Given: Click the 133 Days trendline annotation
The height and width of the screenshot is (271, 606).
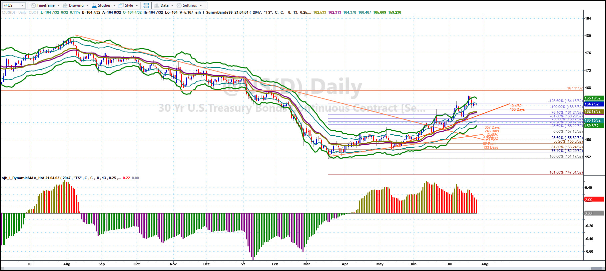Looking at the screenshot, I should tap(491, 147).
